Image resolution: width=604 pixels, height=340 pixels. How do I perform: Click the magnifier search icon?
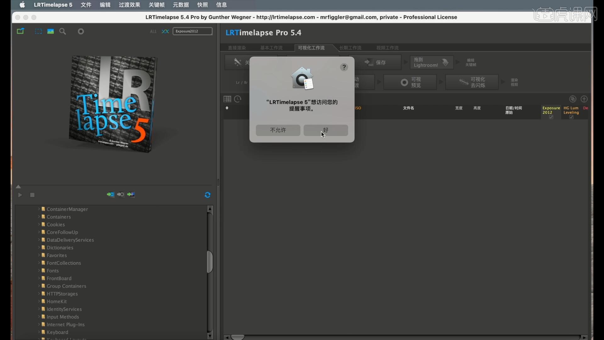(x=63, y=31)
